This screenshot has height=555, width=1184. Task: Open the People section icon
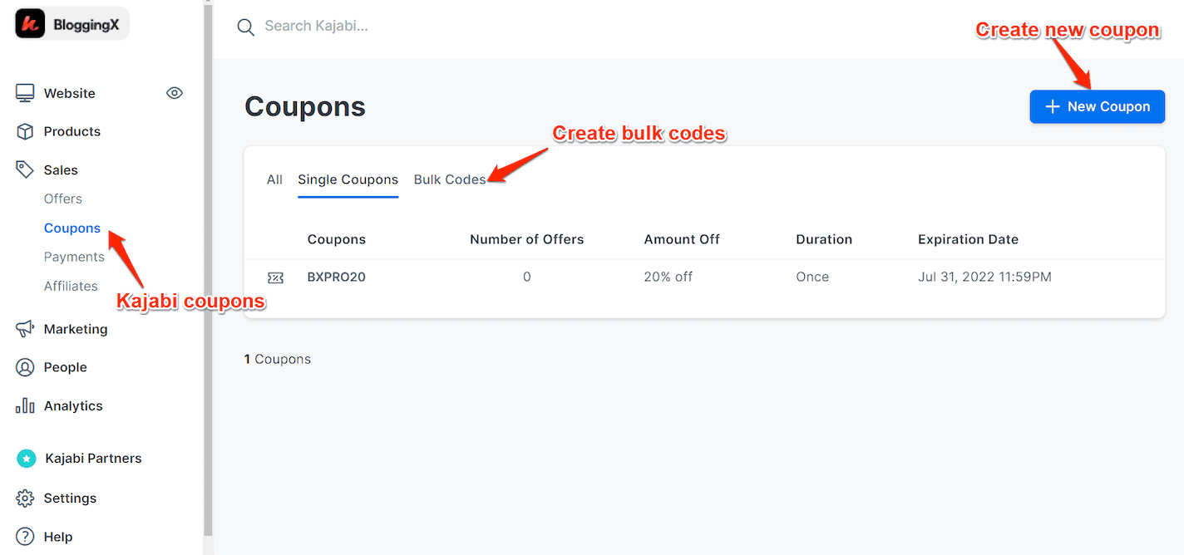(x=25, y=367)
